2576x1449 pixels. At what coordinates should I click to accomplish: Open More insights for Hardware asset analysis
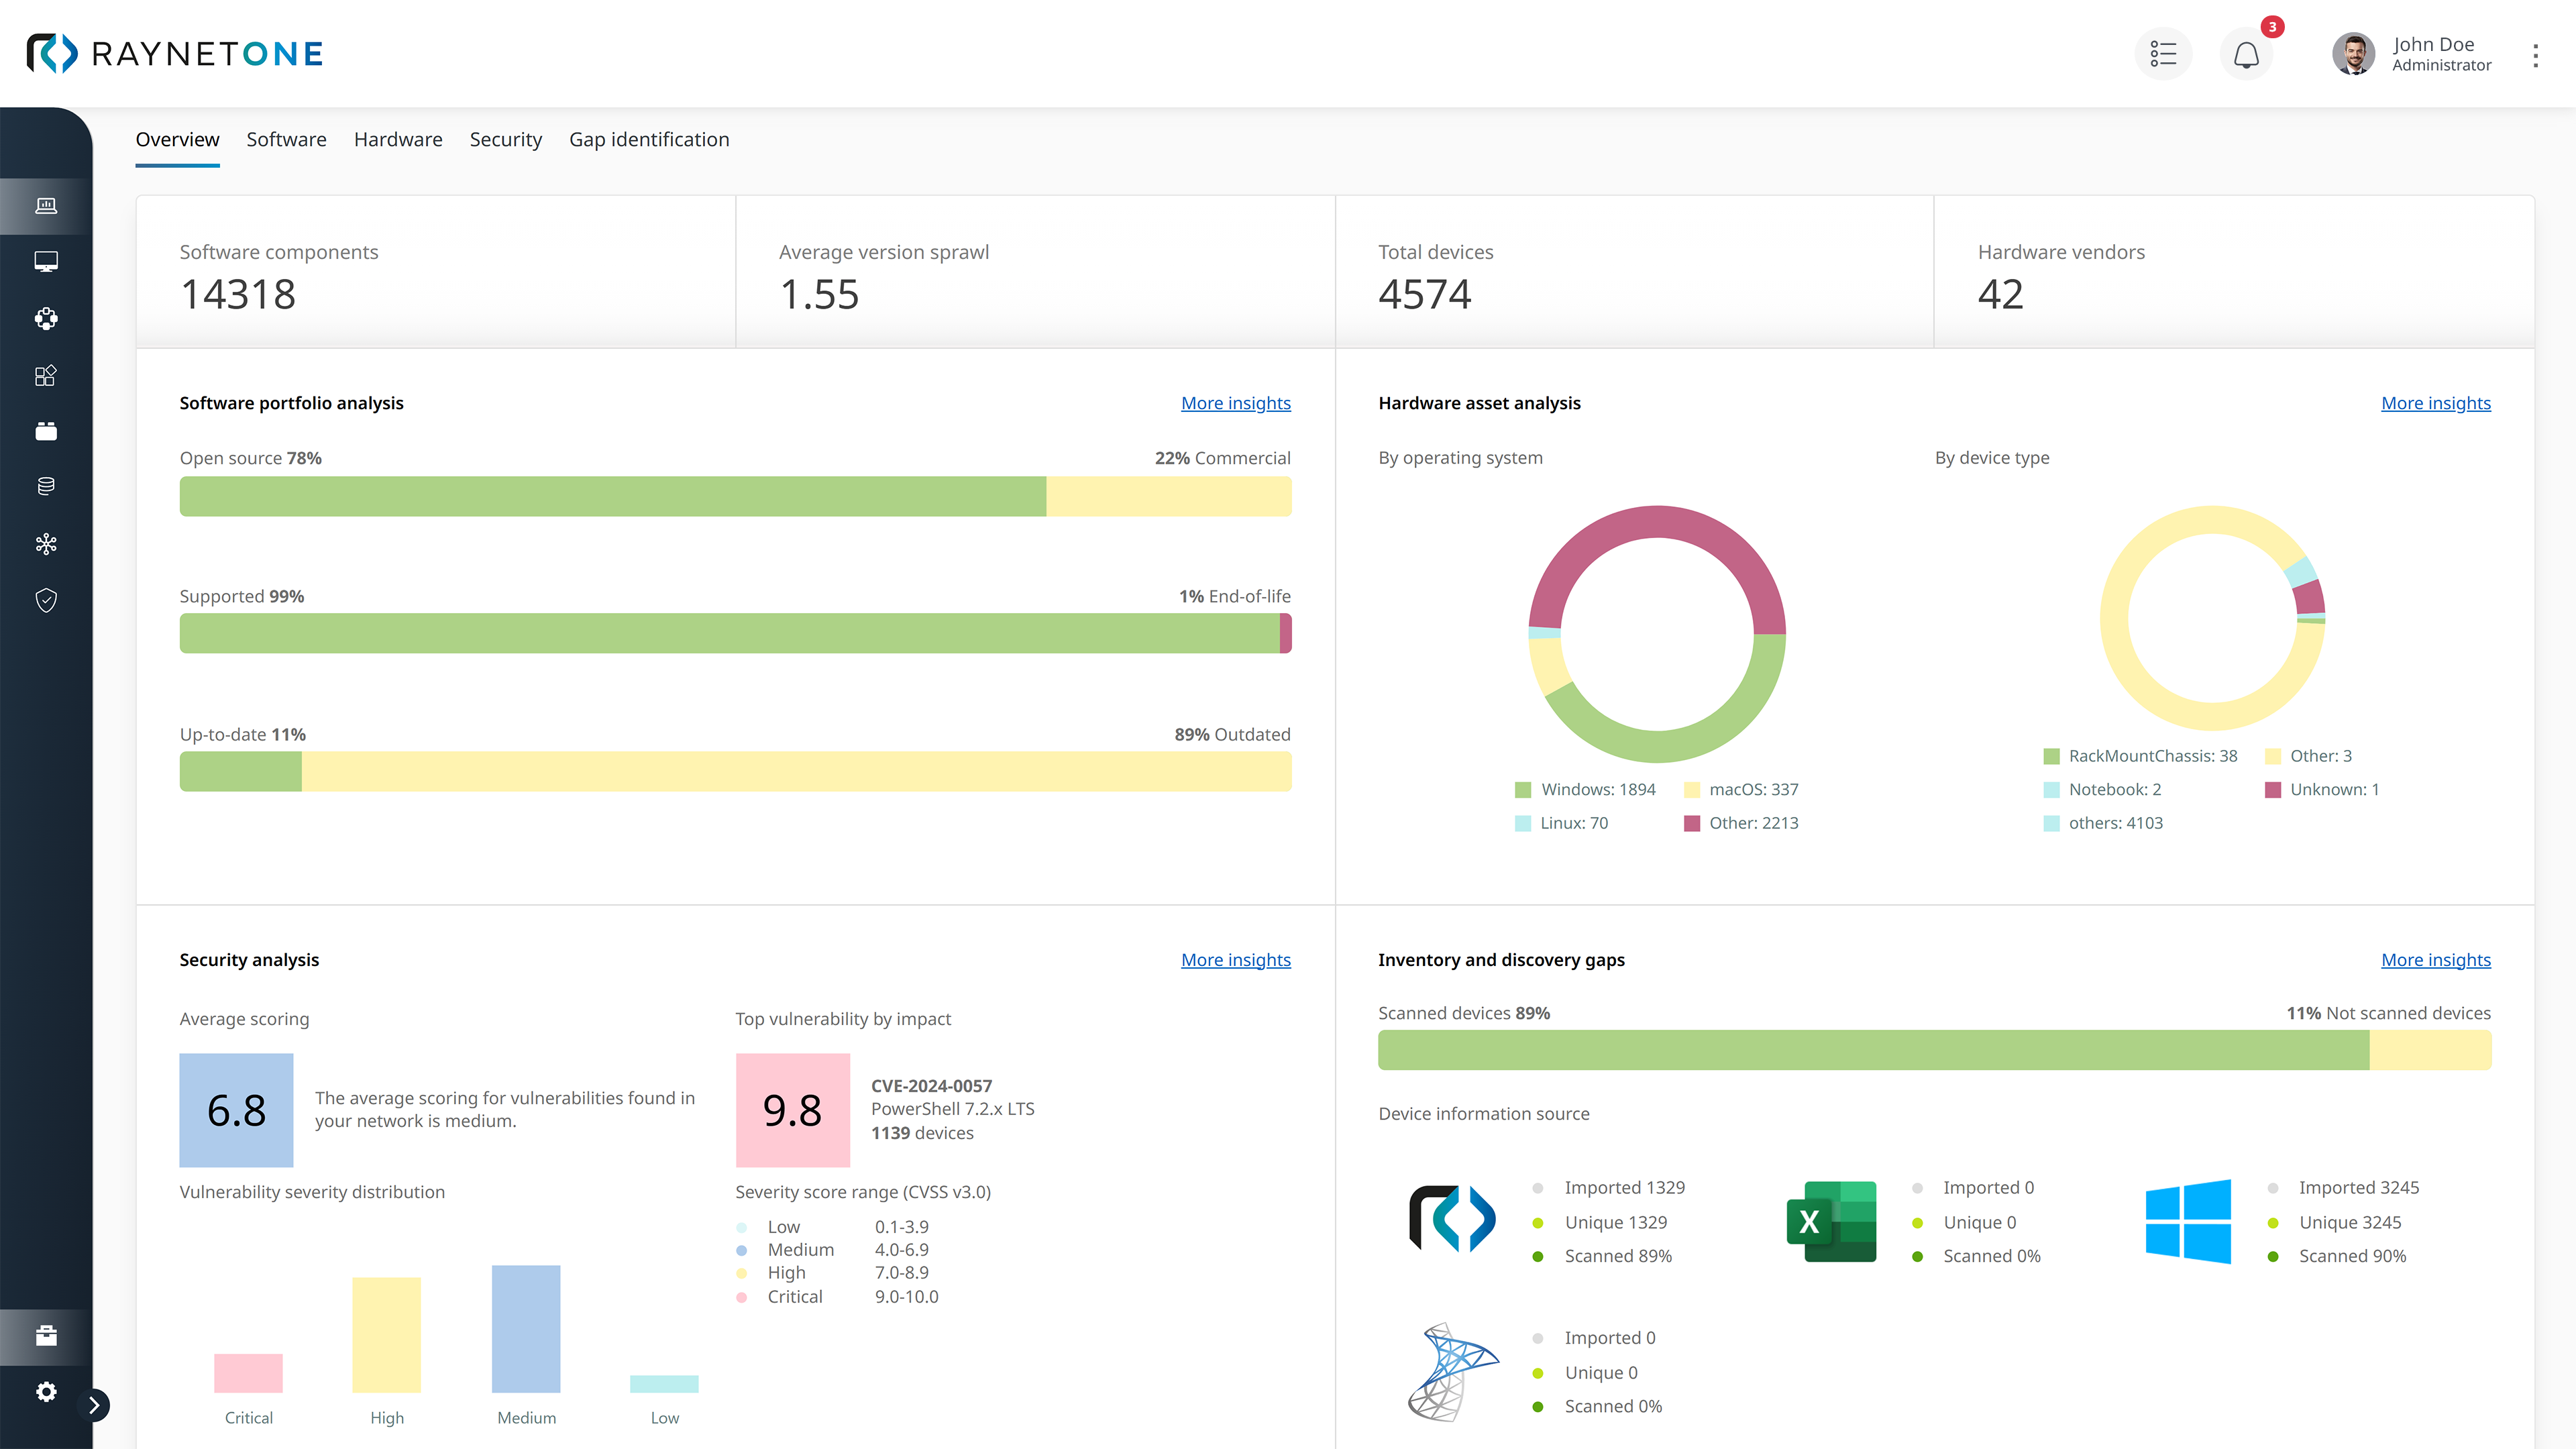click(2435, 403)
